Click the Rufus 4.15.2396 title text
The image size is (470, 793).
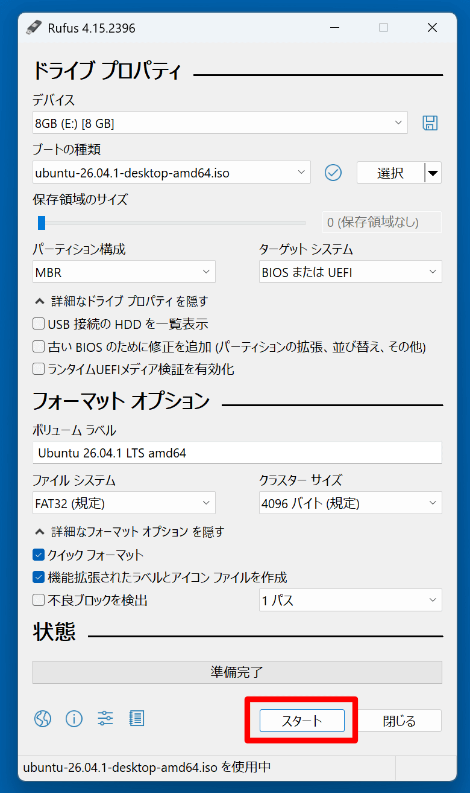92,28
